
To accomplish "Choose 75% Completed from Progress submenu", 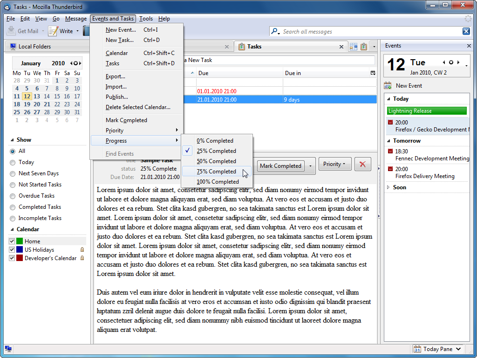I will [216, 172].
